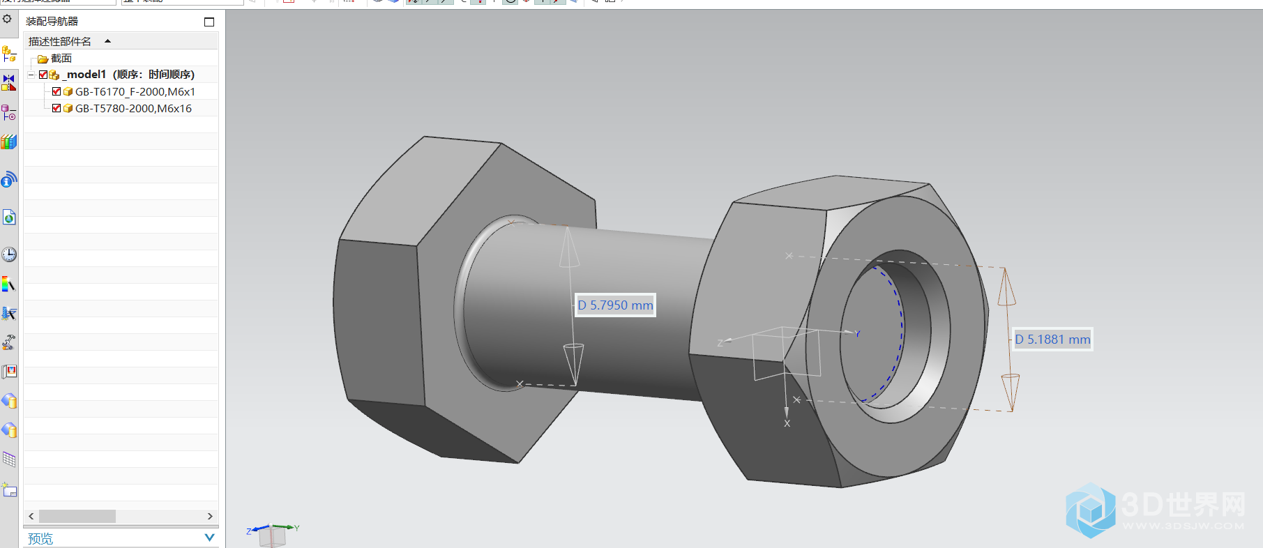Click the navigator horizontal scrollbar thumb
Screen dimensions: 1263x548
tap(77, 516)
